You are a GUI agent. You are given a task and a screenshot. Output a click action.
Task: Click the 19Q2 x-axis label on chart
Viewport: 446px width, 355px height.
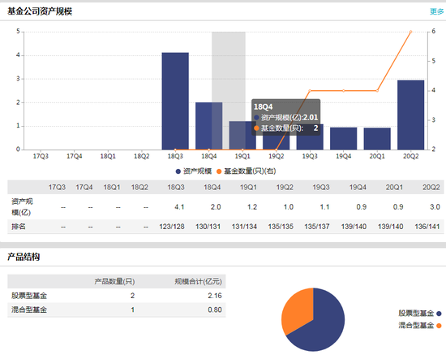coord(277,157)
